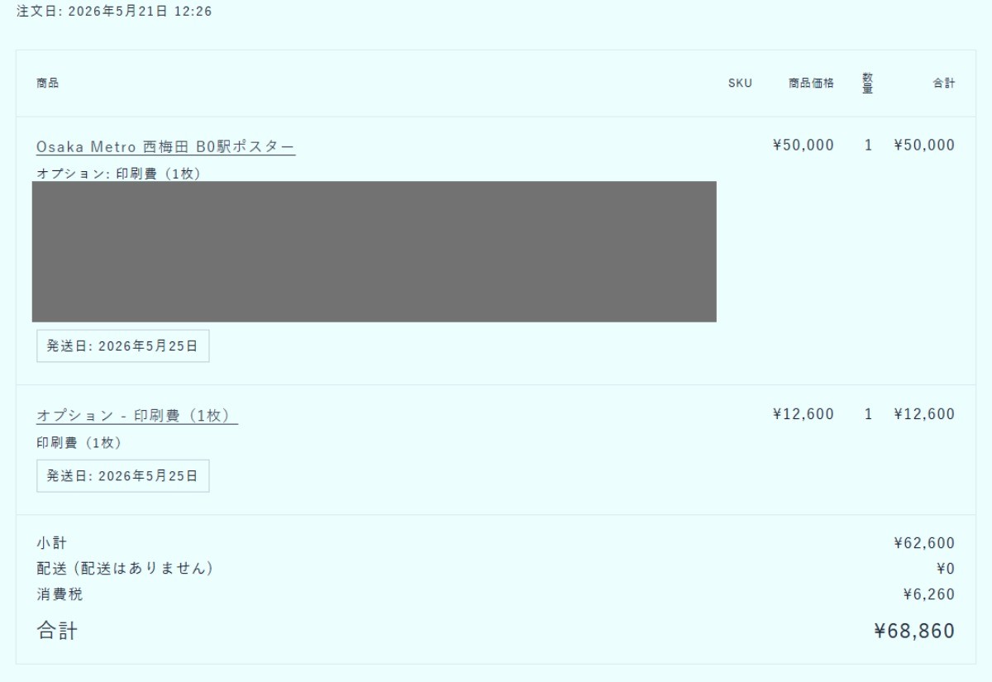The height and width of the screenshot is (682, 992).
Task: Click the 商品 column header
Action: click(x=48, y=83)
